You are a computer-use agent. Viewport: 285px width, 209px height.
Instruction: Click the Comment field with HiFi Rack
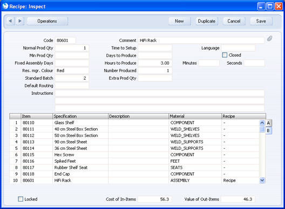pyautogui.click(x=201, y=40)
